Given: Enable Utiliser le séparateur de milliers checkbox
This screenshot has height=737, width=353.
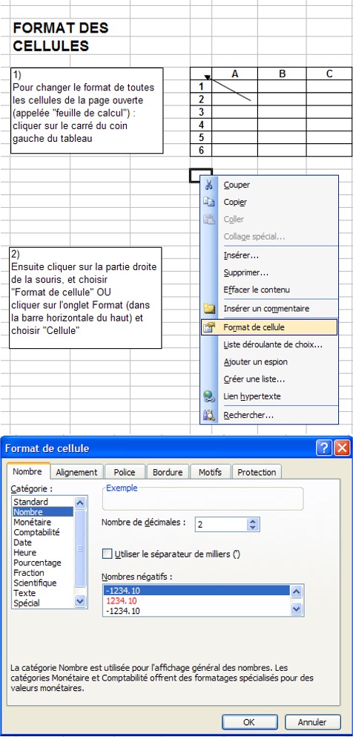Looking at the screenshot, I should [x=108, y=554].
